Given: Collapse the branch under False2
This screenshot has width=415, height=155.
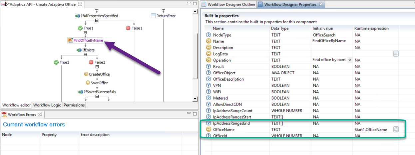Looking at the screenshot, I should [x=97, y=67].
